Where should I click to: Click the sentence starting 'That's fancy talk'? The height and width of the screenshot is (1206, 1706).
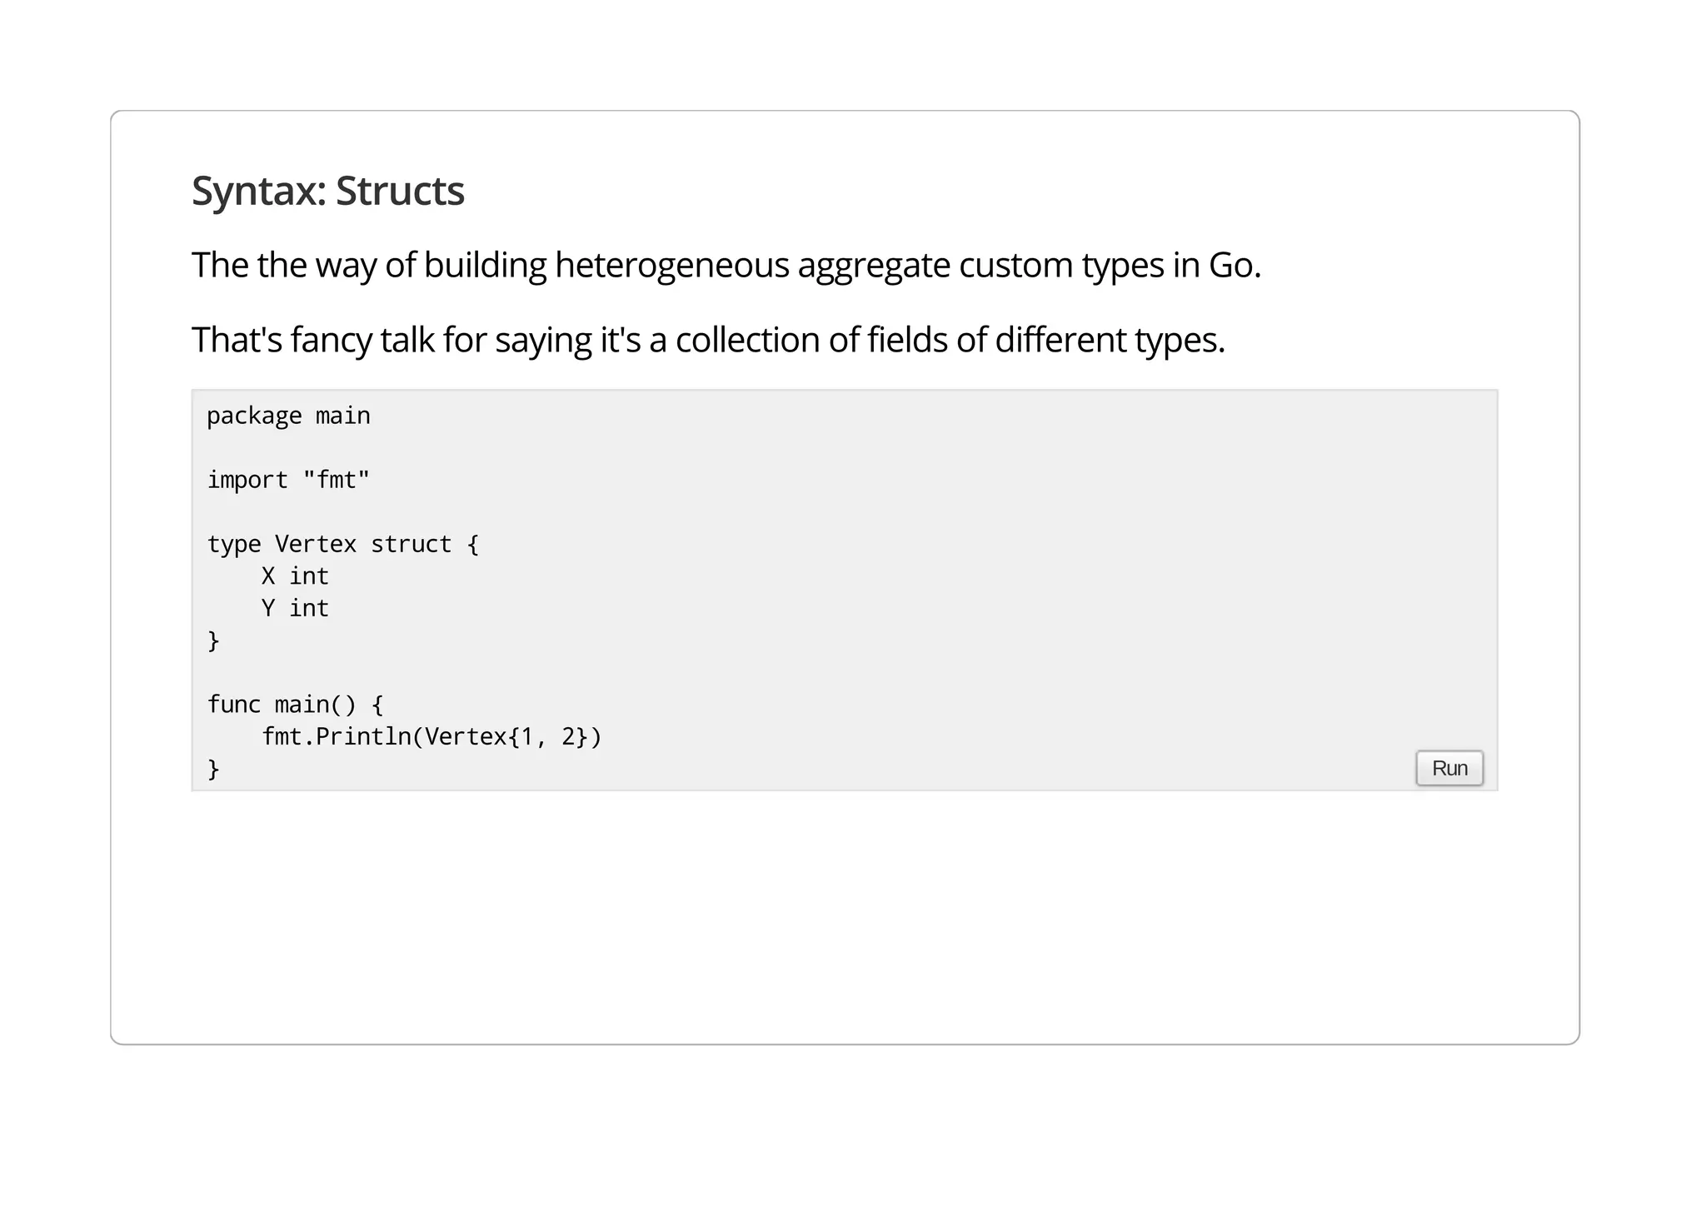708,341
